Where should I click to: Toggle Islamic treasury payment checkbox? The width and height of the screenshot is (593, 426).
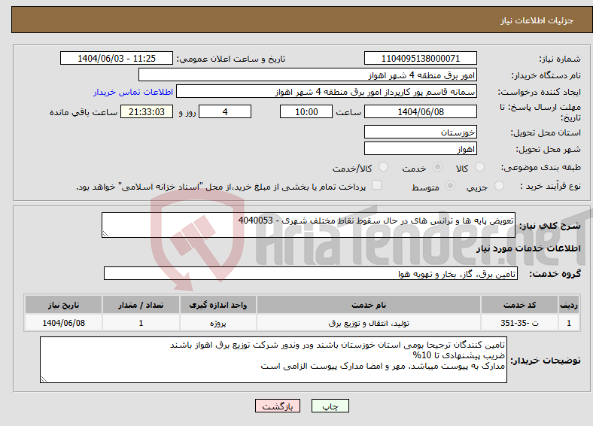(x=377, y=185)
